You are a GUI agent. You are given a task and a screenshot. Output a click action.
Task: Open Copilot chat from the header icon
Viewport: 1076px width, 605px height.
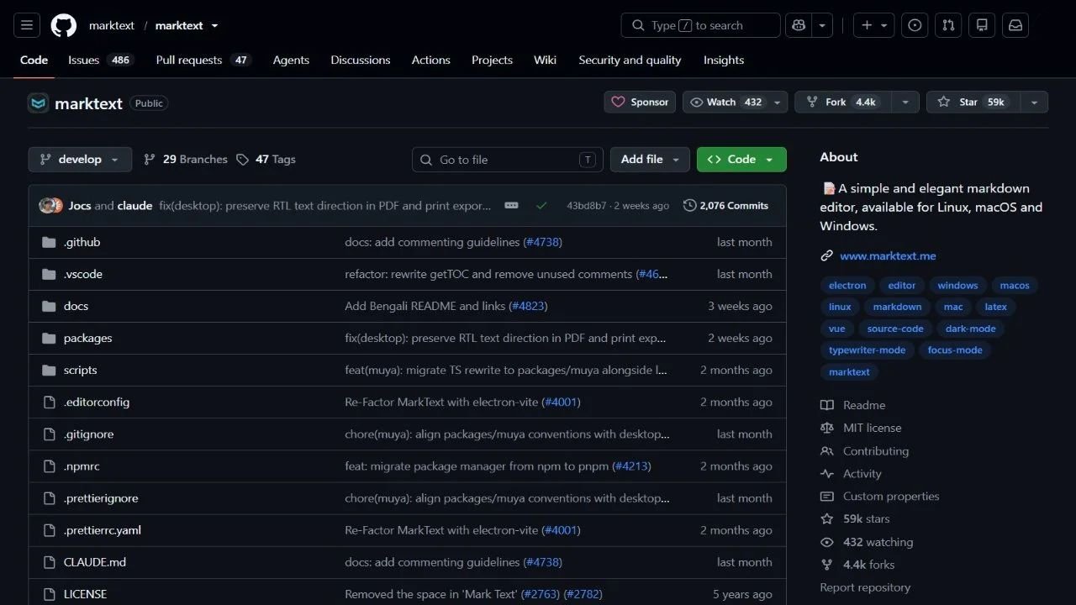point(799,25)
